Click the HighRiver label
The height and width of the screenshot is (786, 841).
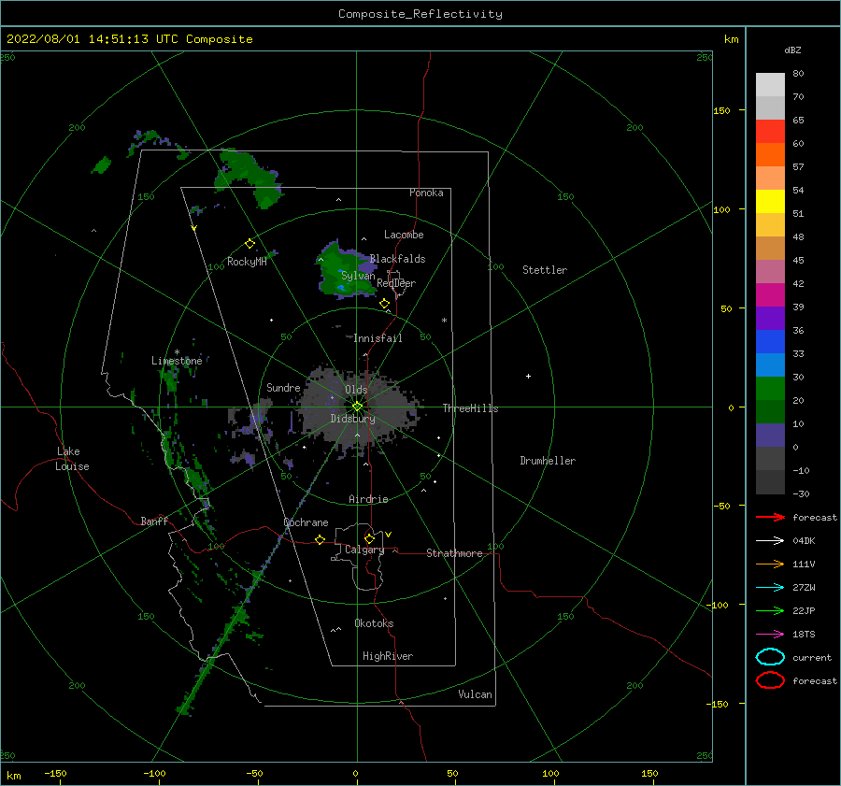pos(388,656)
